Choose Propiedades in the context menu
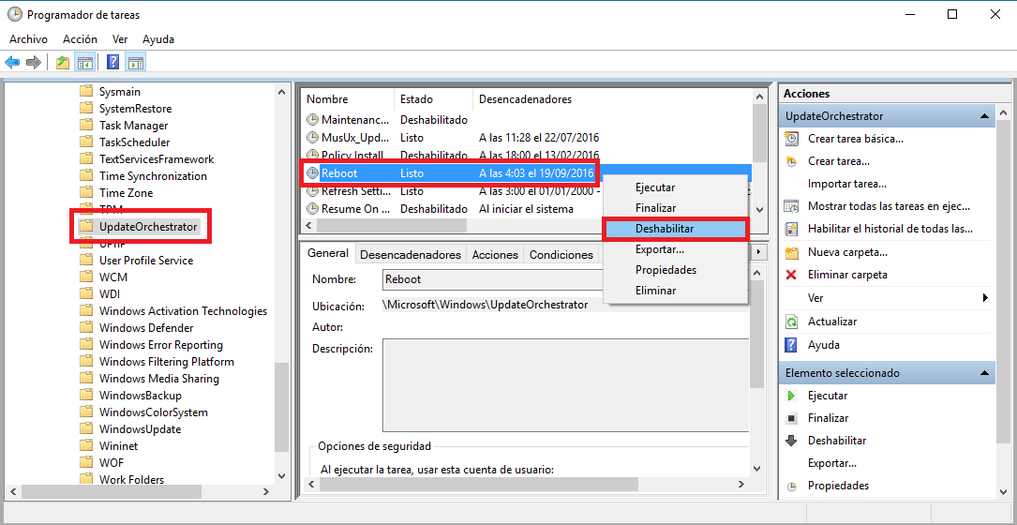The height and width of the screenshot is (525, 1017). tap(675, 270)
